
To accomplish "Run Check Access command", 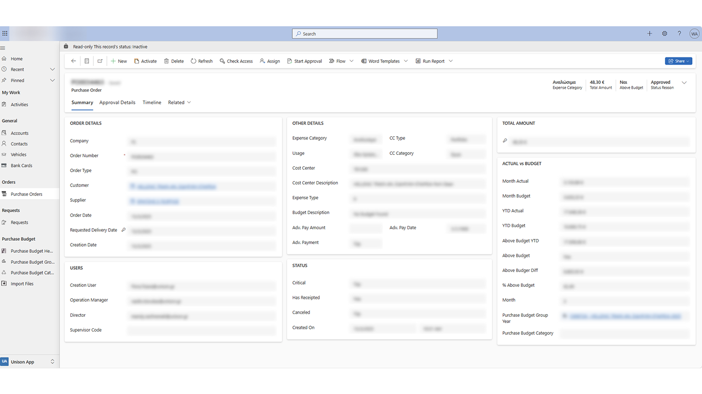I will 236,61.
